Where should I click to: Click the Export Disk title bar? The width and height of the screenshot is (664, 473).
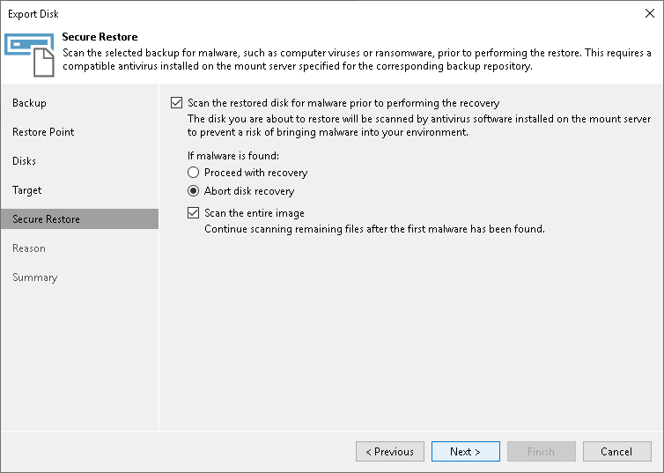(264, 14)
